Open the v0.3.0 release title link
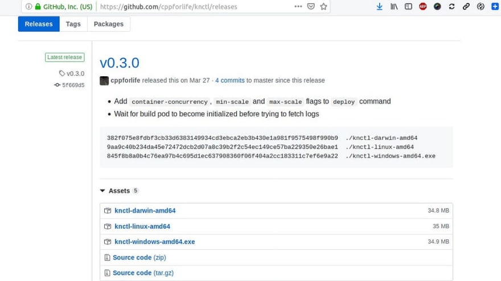Image resolution: width=501 pixels, height=281 pixels. click(x=120, y=63)
